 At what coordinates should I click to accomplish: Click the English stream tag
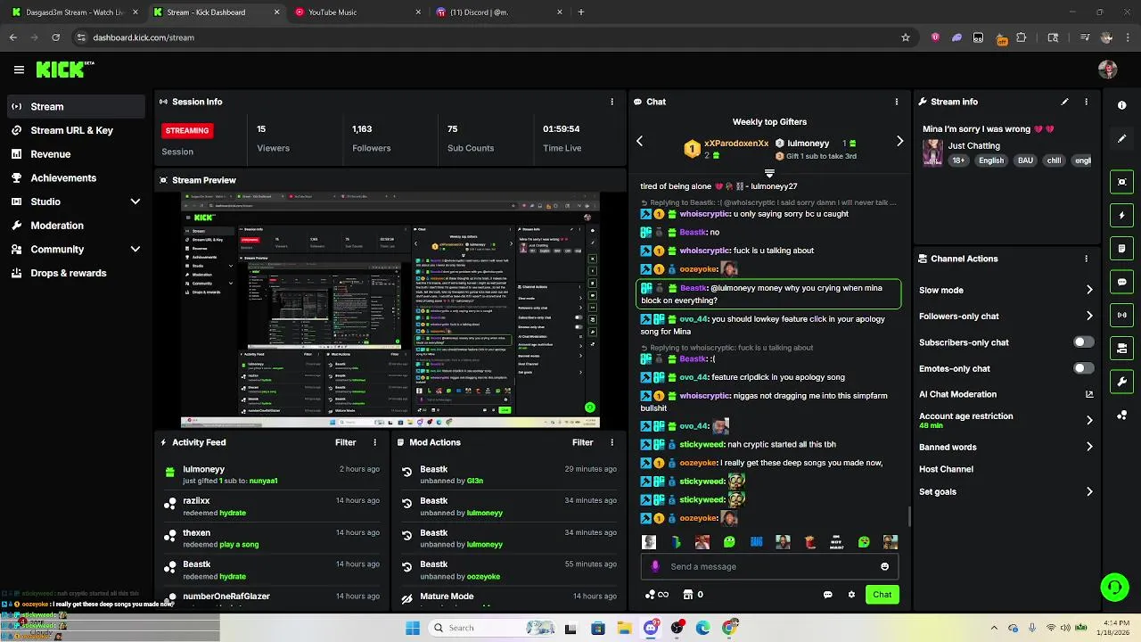[x=990, y=160]
